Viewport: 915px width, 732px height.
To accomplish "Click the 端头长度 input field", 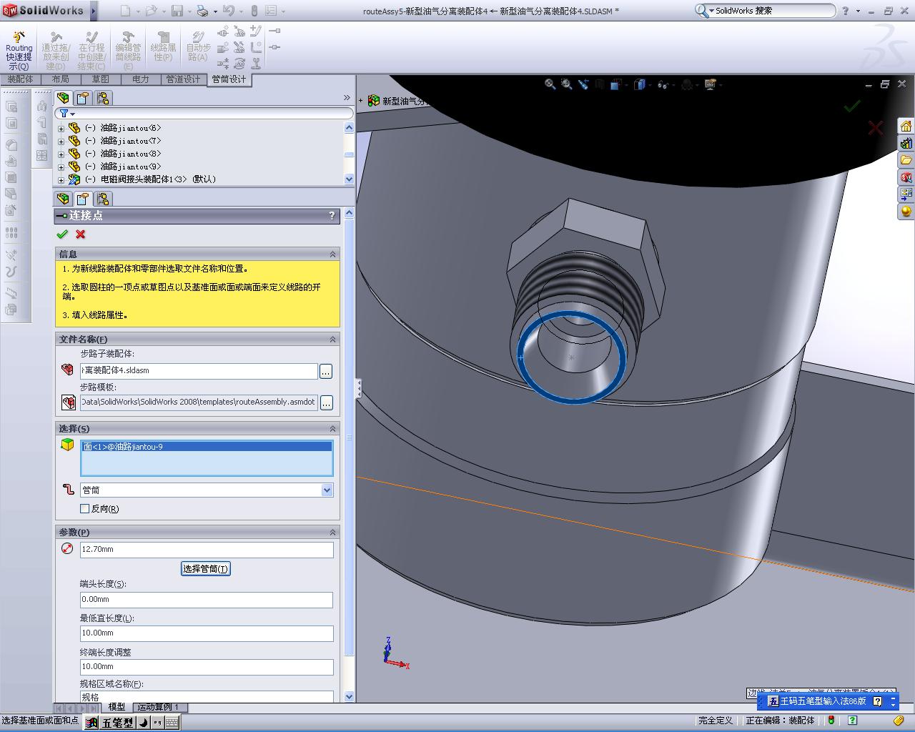I will (206, 600).
